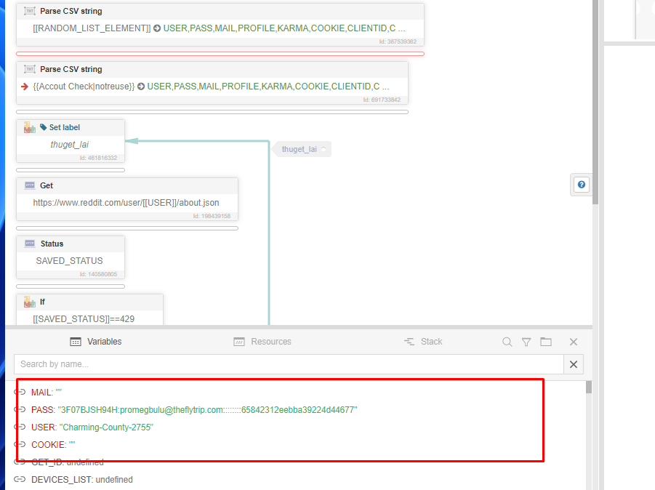Click the link icon beside DEVICES_LIST
655x490 pixels.
20,480
